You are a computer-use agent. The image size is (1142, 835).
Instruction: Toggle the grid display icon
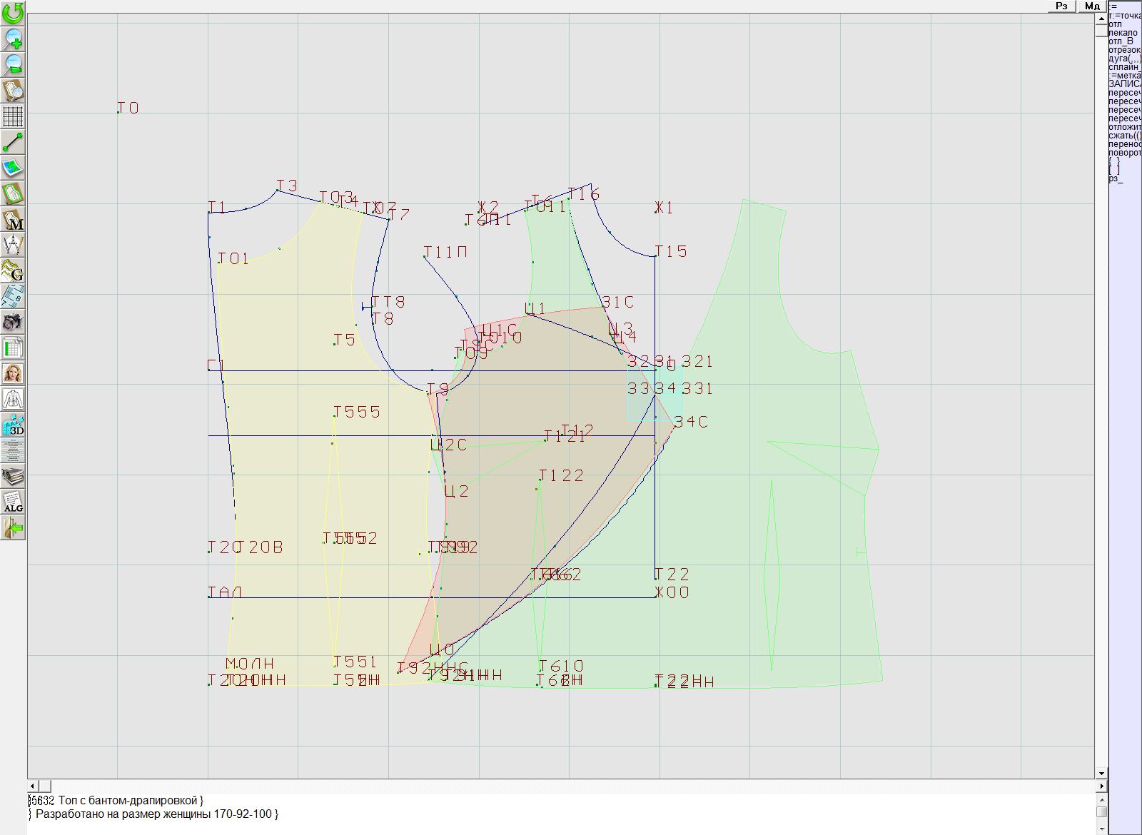click(13, 116)
